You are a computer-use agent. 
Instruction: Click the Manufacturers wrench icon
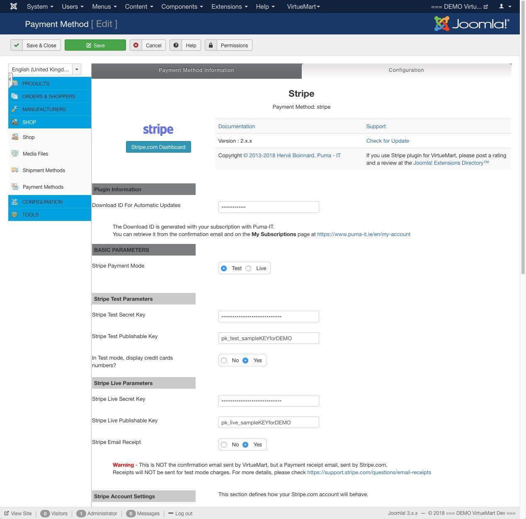tap(15, 109)
